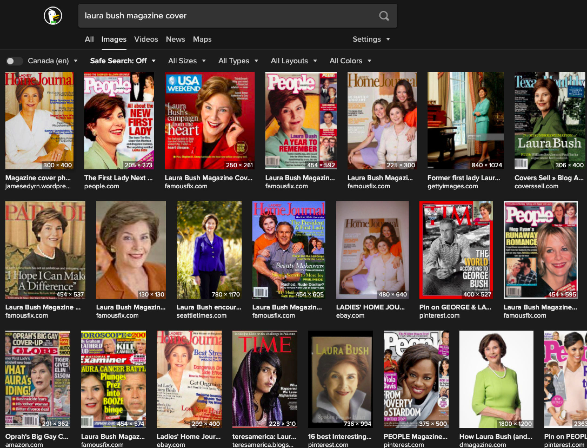Click the coverssell.com source text
The height and width of the screenshot is (448, 587).
(536, 186)
